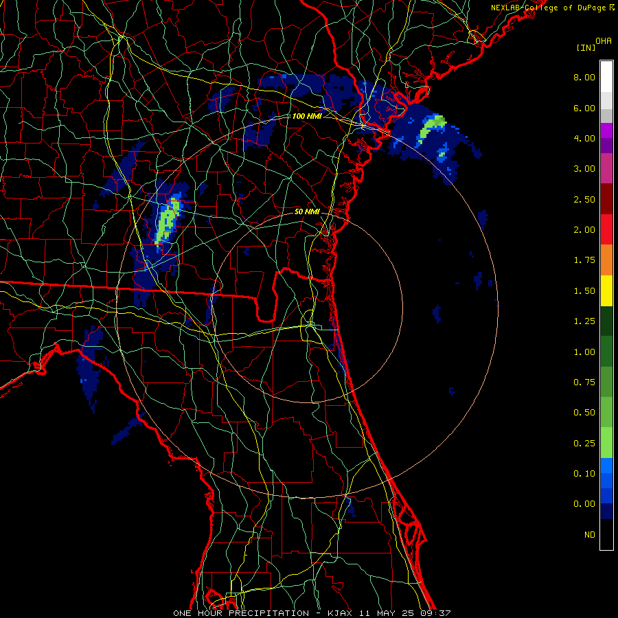The height and width of the screenshot is (618, 618).
Task: Pick the bright red swatch on the scale
Action: pos(606,229)
